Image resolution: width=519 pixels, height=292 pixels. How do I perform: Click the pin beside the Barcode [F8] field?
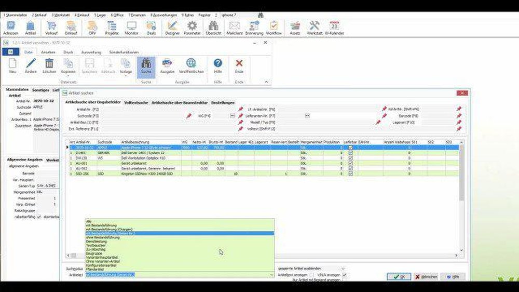pos(459,116)
